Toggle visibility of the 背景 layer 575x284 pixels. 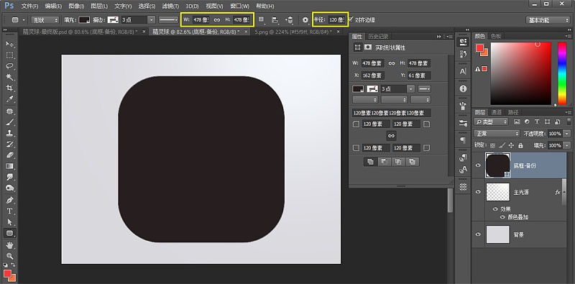pyautogui.click(x=478, y=234)
